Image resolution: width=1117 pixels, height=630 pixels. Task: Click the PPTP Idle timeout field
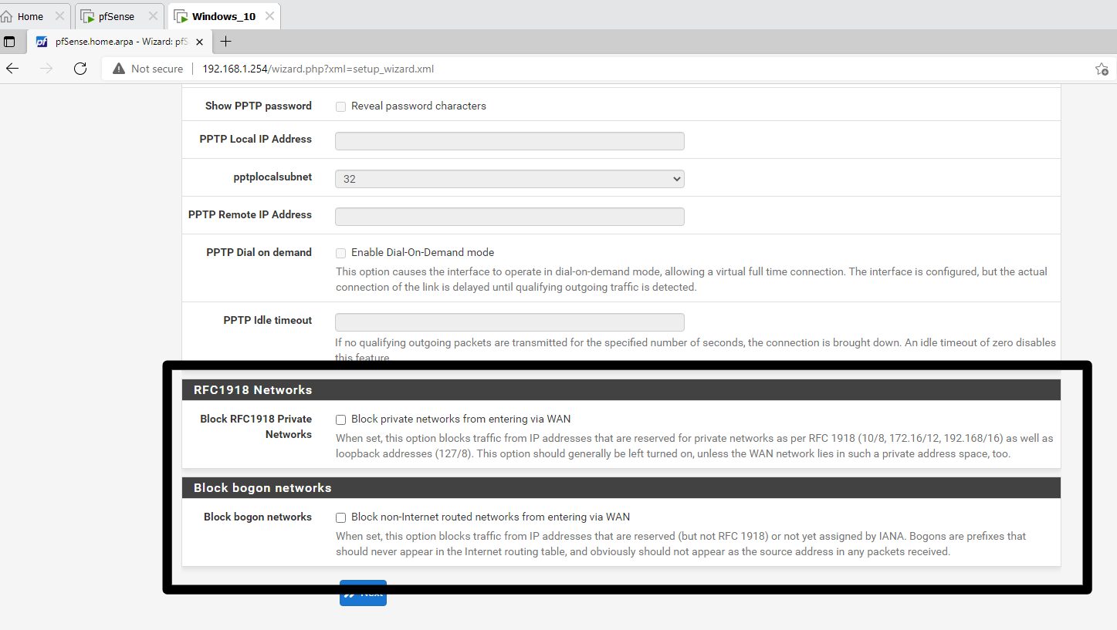point(509,322)
